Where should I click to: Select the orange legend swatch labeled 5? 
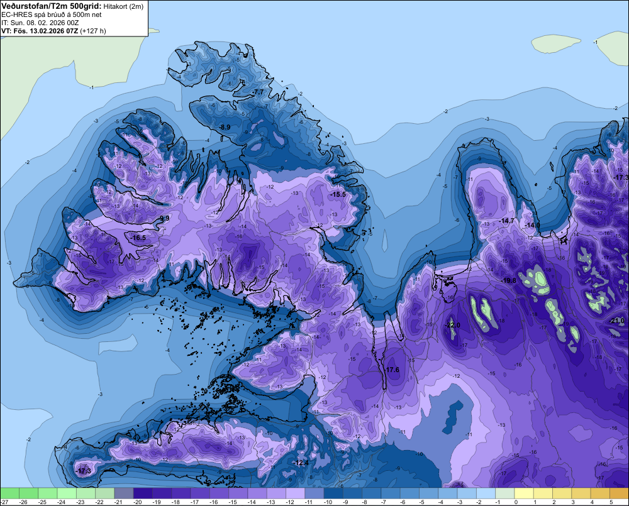620,493
